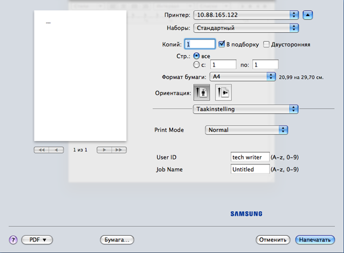Open the help question mark button
This screenshot has width=344, height=253.
[x=13, y=240]
